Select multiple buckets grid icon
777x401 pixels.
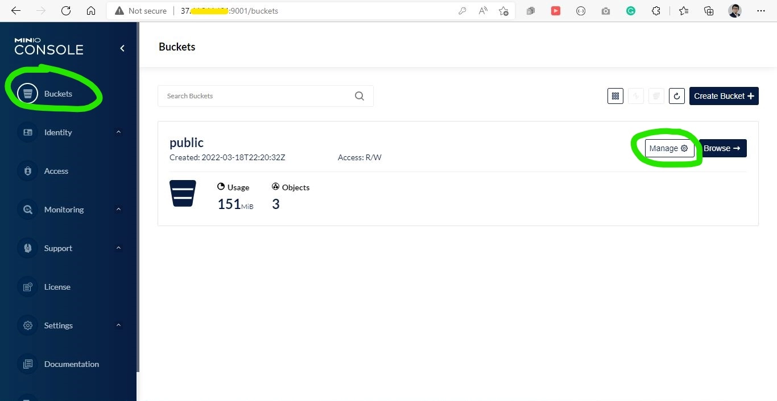pyautogui.click(x=615, y=96)
